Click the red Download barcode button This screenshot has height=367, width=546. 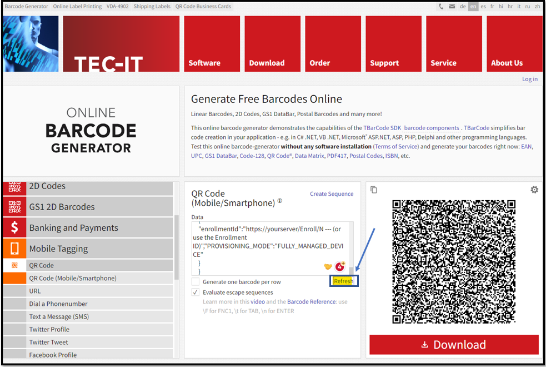point(454,345)
